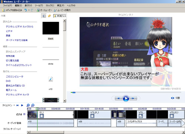The height and width of the screenshot is (134, 185).
Task: Click the オートムービー AutoMovie button
Action: [44, 10]
